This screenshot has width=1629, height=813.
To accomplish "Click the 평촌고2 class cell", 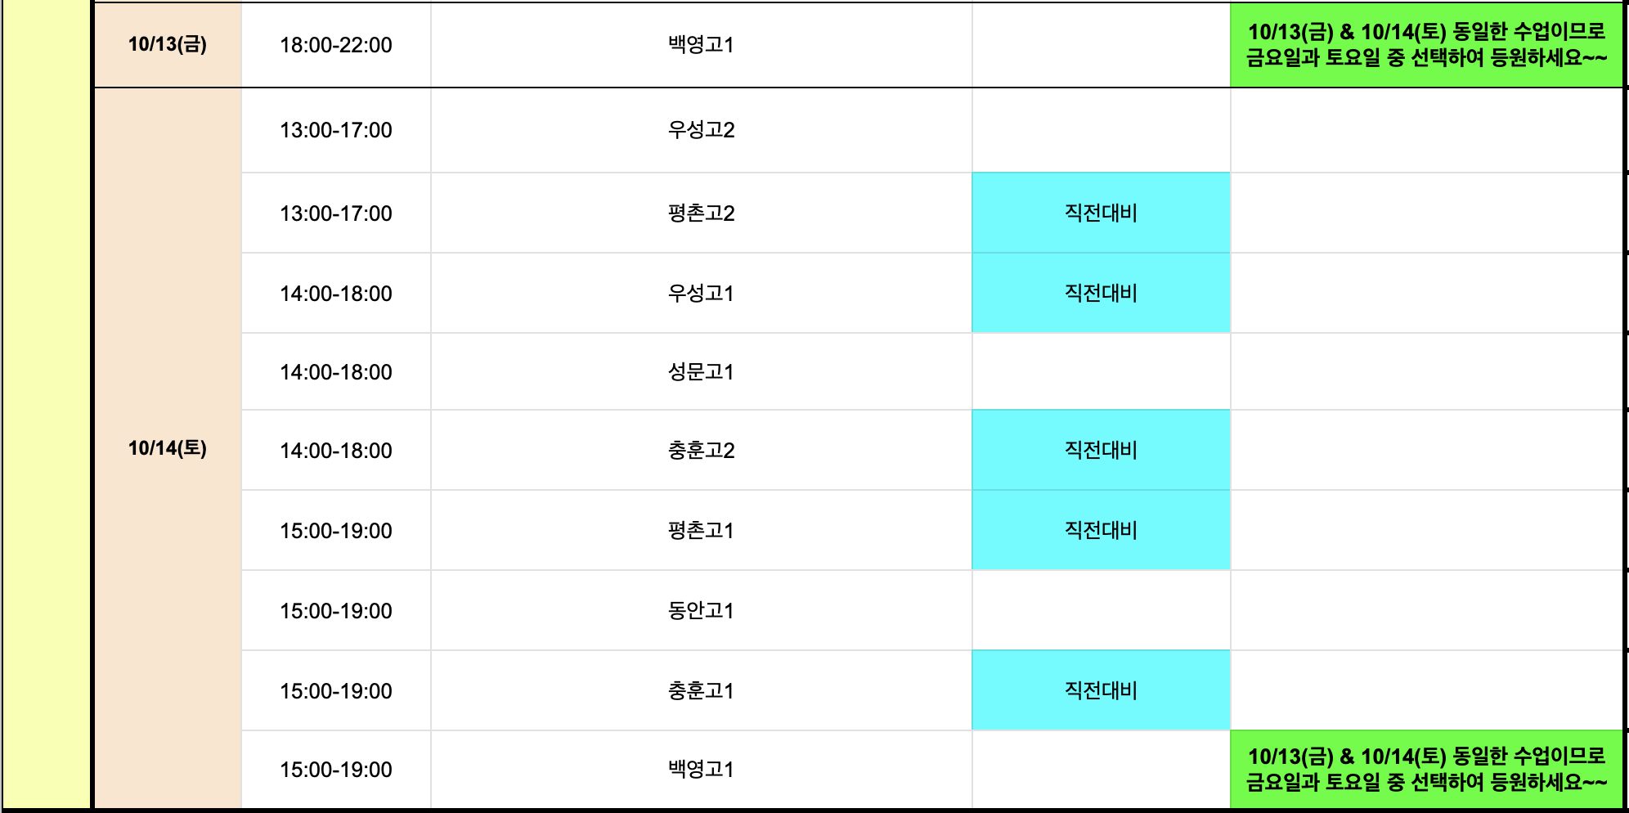I will click(x=701, y=213).
